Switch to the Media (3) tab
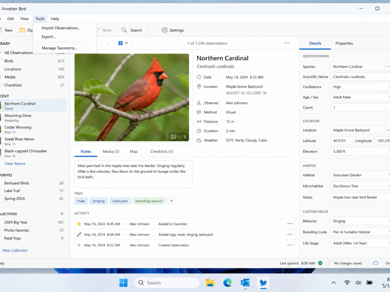The height and width of the screenshot is (292, 390). (x=111, y=151)
